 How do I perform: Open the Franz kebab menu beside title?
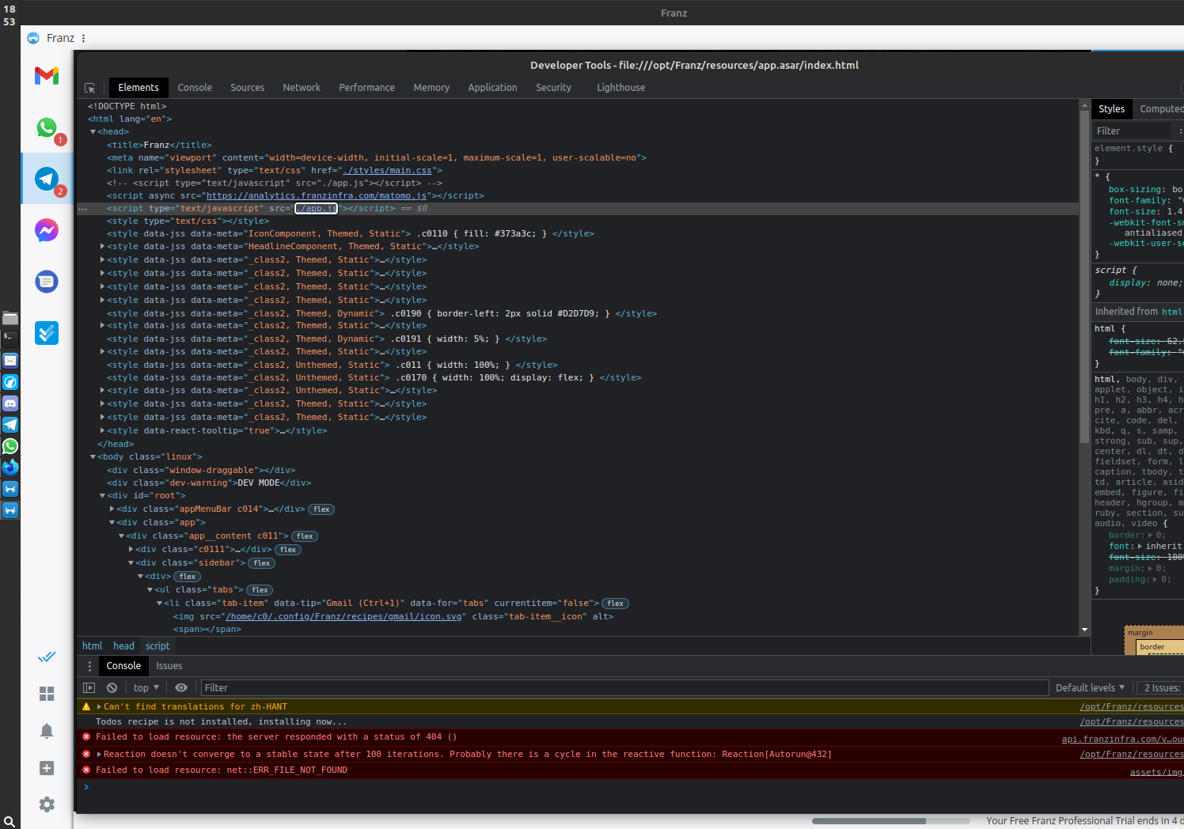click(x=83, y=38)
